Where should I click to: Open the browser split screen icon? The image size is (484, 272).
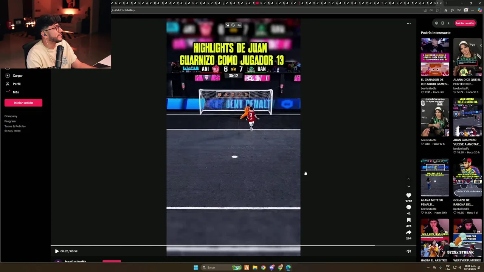click(425, 10)
